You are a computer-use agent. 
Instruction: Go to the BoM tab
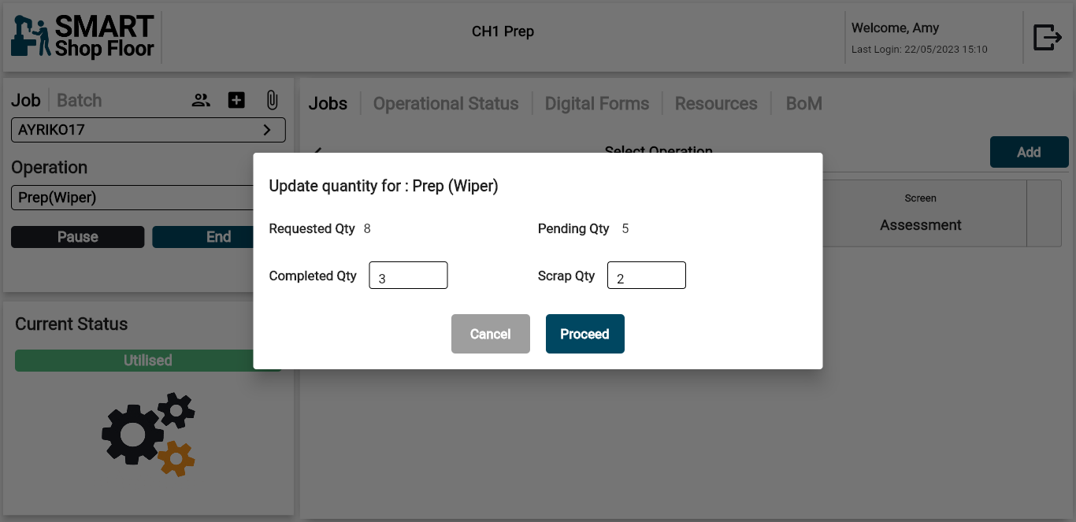[803, 104]
